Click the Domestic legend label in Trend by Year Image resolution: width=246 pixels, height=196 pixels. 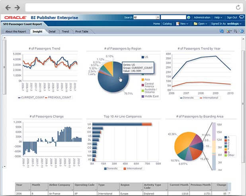[x=188, y=98]
